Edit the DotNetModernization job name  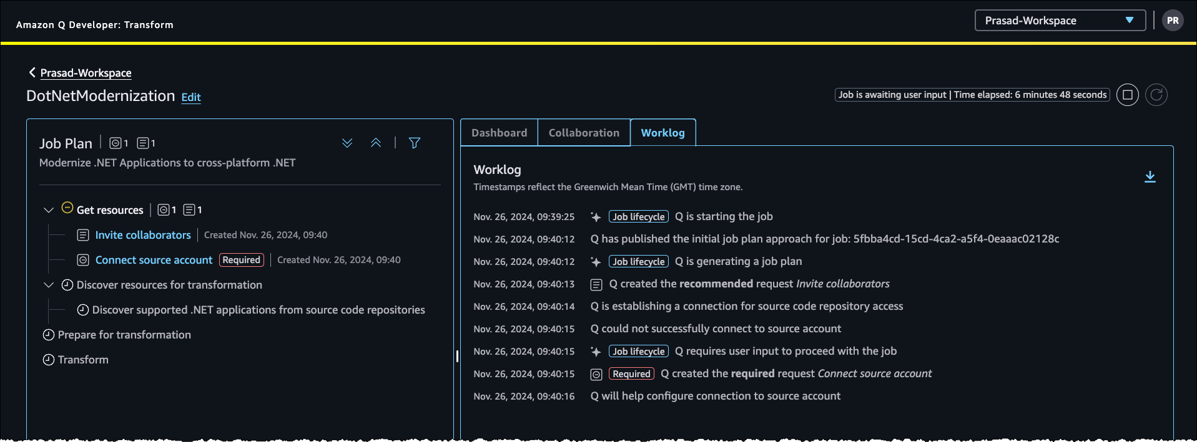[x=191, y=97]
